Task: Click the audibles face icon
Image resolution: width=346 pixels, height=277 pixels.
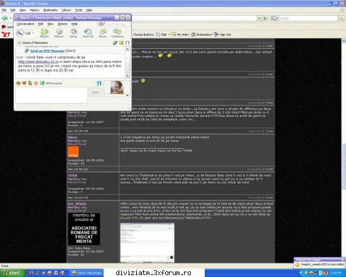Action: (24, 83)
